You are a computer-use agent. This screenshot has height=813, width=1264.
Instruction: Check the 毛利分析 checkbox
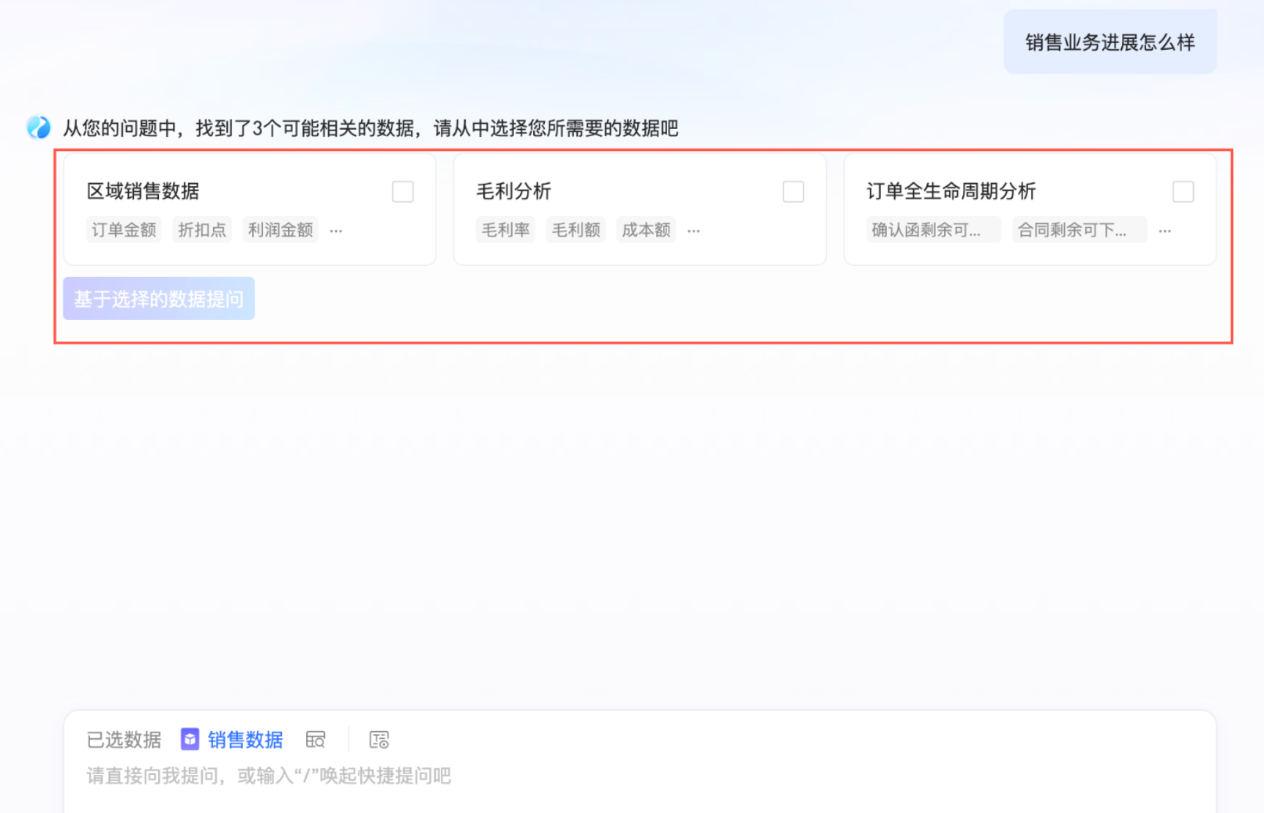[793, 192]
